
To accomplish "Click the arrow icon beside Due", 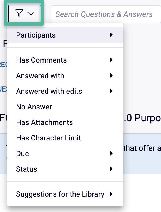I will (x=111, y=154).
